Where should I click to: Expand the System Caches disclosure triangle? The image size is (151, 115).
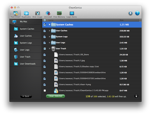tap(50, 25)
